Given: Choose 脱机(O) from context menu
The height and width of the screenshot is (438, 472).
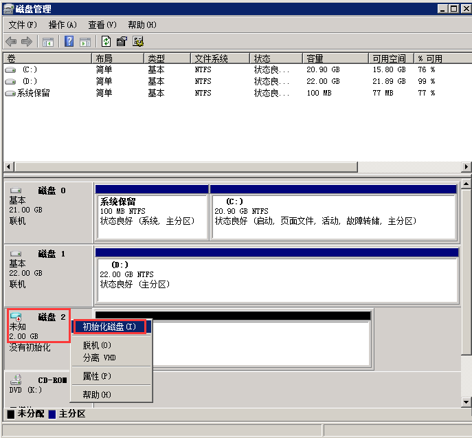Looking at the screenshot, I should tap(111, 345).
